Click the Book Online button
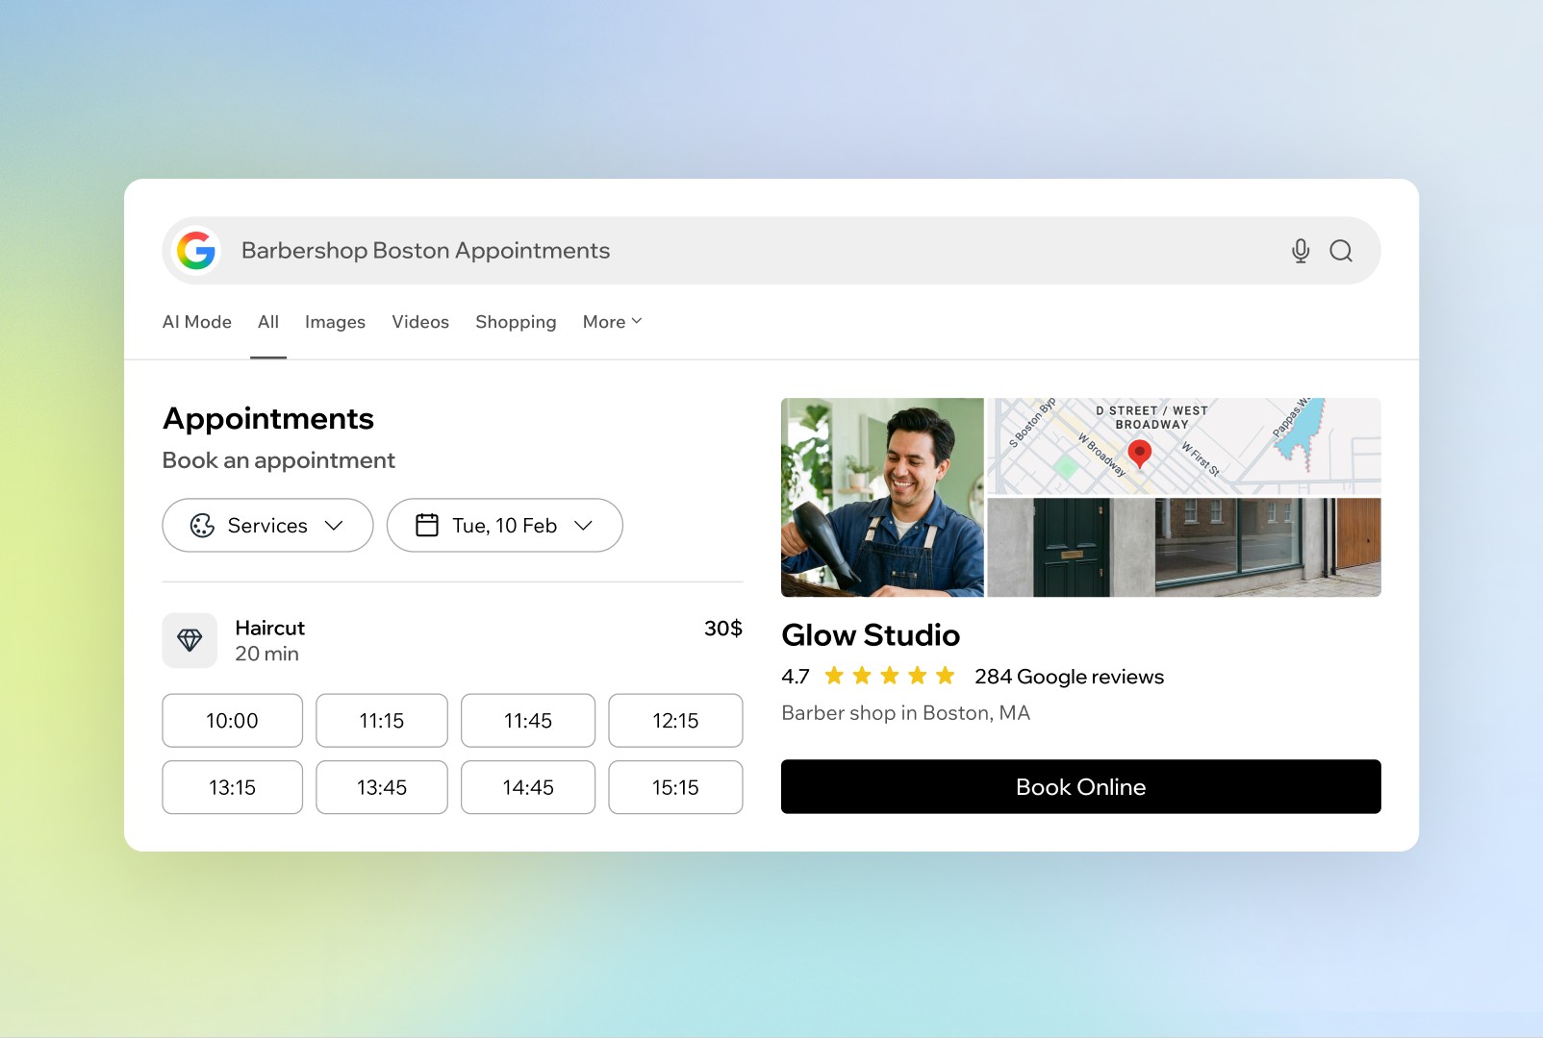Image resolution: width=1543 pixels, height=1038 pixels. 1081,787
